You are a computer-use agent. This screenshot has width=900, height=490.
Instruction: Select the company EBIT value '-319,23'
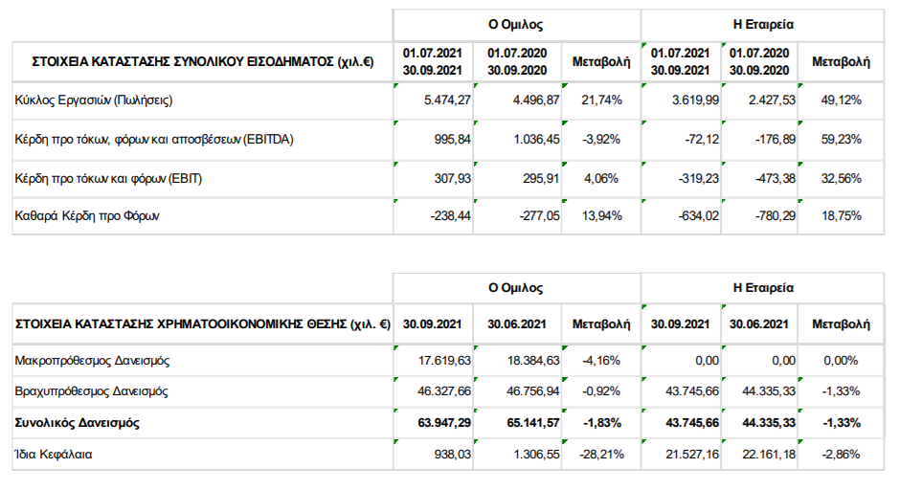click(699, 178)
